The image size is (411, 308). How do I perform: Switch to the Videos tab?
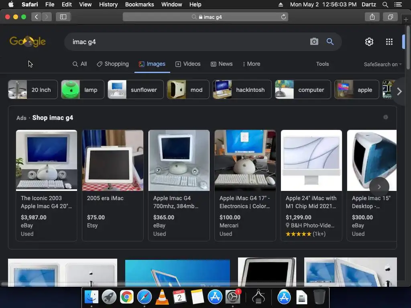[188, 64]
